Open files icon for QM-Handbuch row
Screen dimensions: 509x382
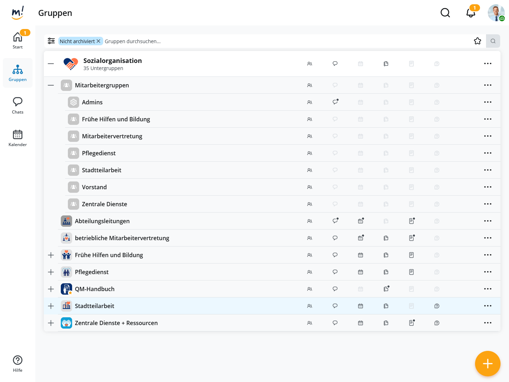pos(386,289)
